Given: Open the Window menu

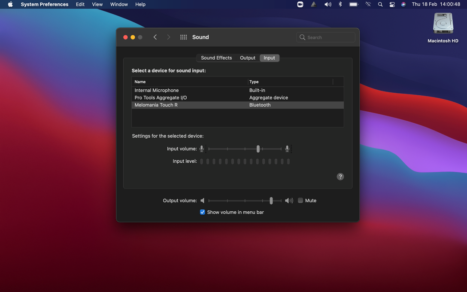Looking at the screenshot, I should (x=119, y=4).
